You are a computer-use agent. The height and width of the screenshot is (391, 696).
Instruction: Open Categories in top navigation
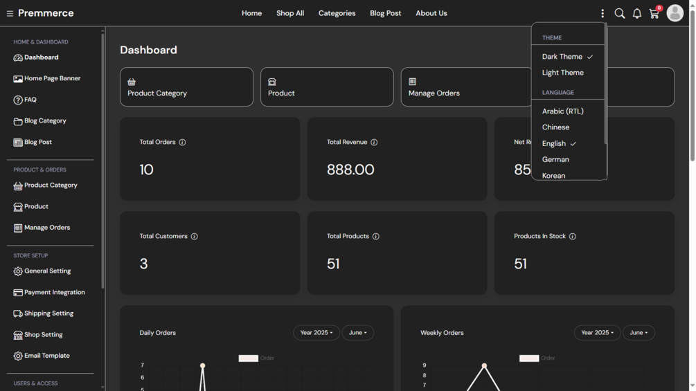(337, 13)
